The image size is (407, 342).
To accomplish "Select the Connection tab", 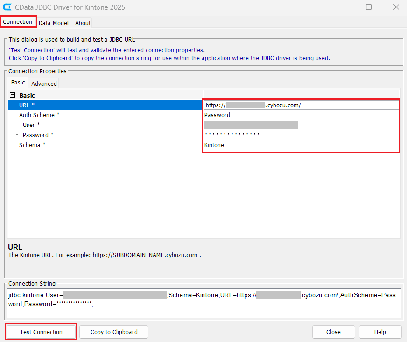I will 18,21.
